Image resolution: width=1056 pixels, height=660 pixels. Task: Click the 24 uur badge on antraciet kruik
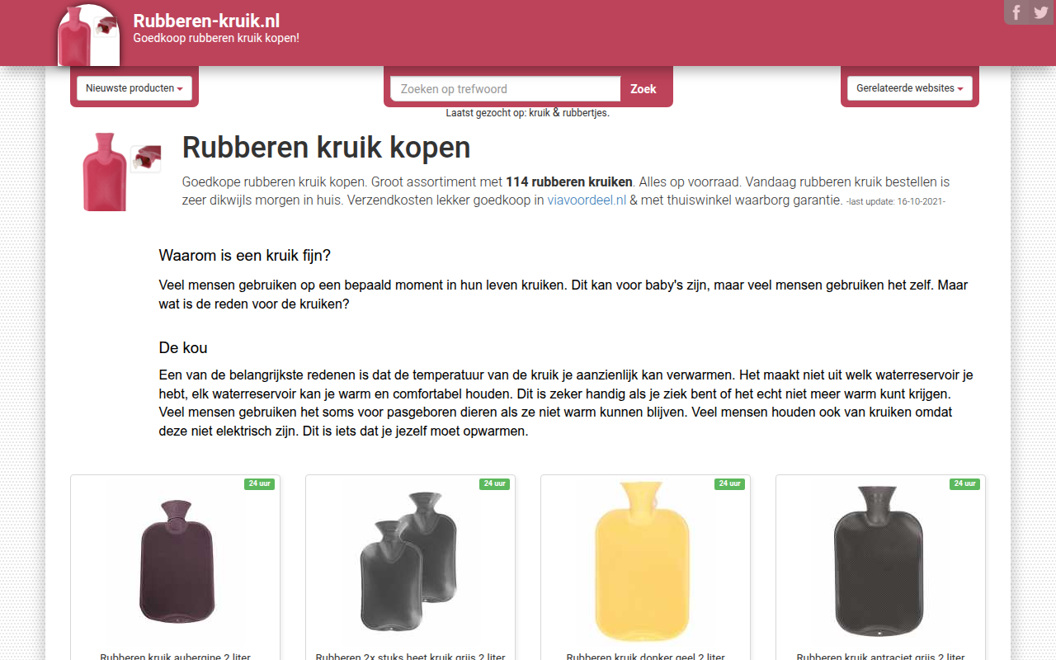tap(964, 484)
